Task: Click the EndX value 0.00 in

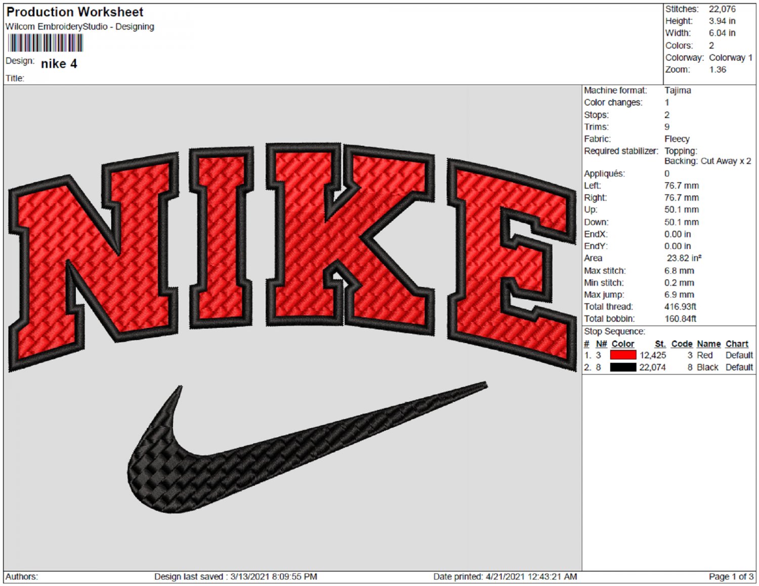Action: (x=678, y=234)
